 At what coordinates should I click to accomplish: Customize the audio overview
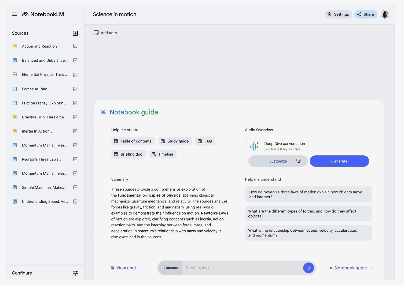pyautogui.click(x=278, y=161)
